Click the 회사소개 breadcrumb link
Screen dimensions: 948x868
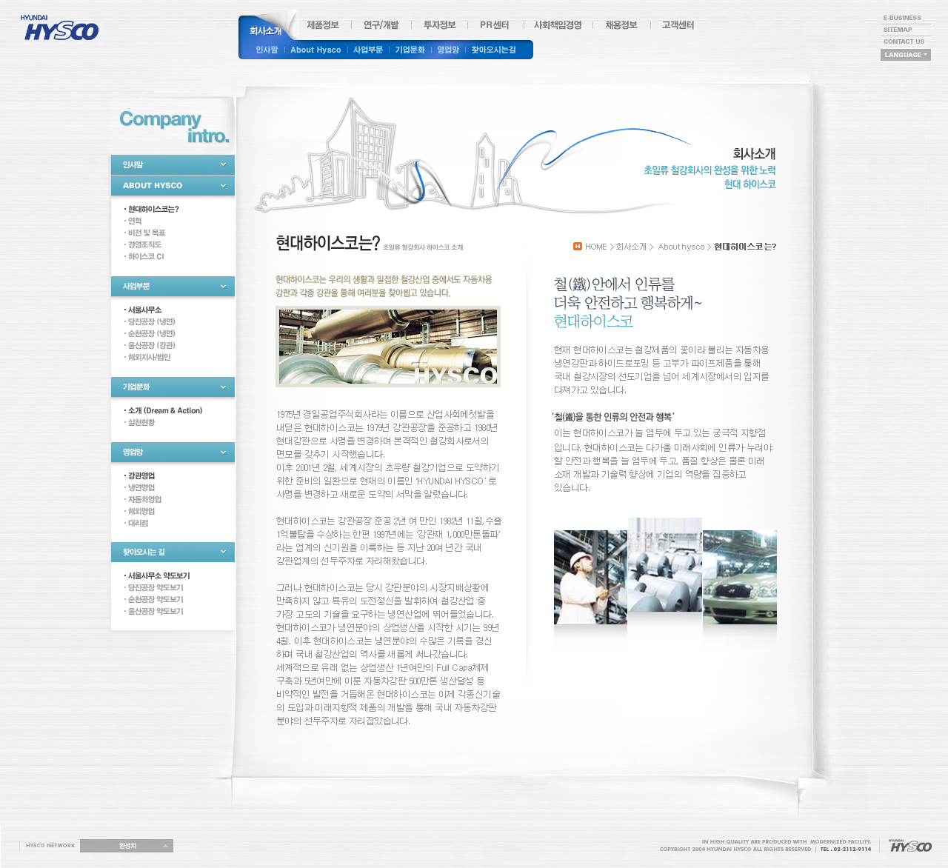pos(631,247)
